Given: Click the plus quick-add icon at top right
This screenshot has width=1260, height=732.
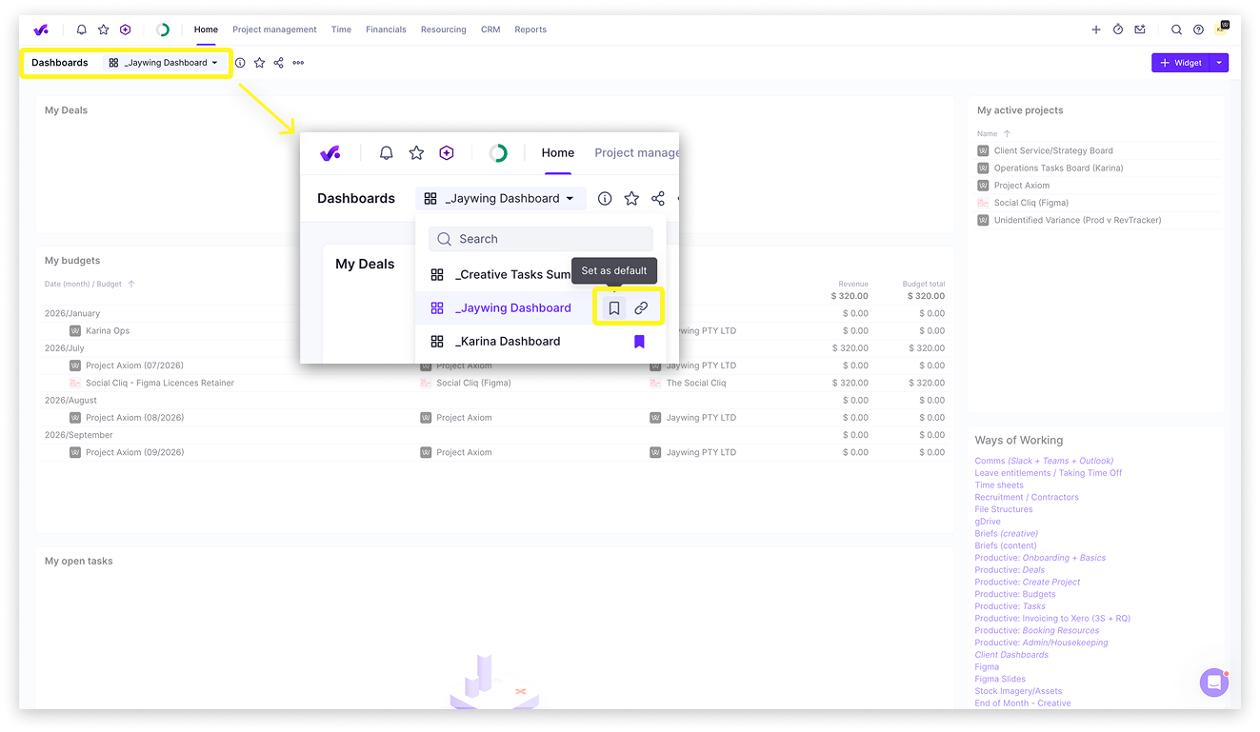Looking at the screenshot, I should (x=1096, y=30).
